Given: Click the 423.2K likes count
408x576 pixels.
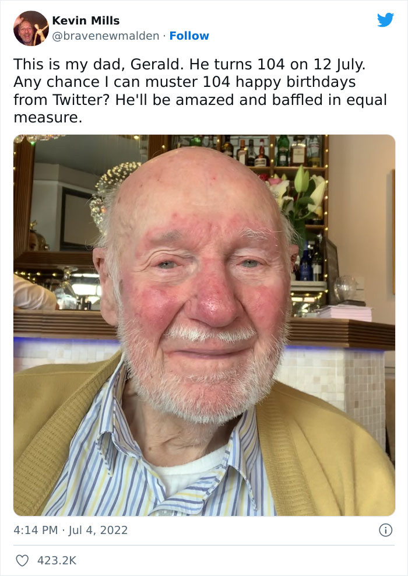Looking at the screenshot, I should 55,557.
